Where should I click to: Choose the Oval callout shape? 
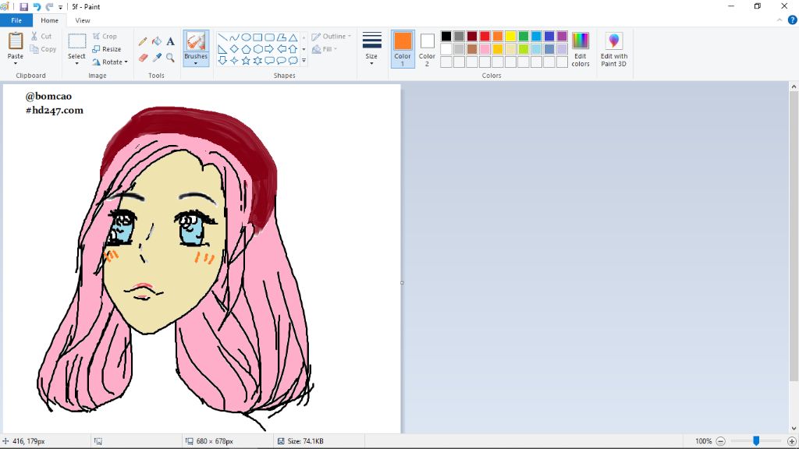point(281,61)
